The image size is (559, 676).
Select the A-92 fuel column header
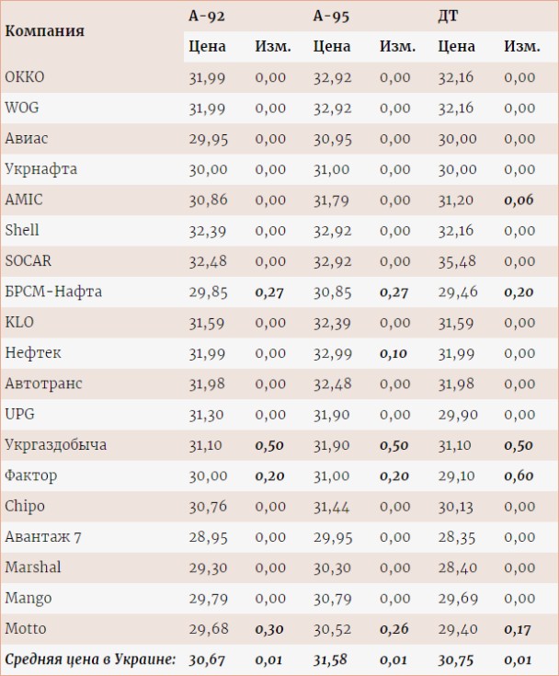point(207,16)
